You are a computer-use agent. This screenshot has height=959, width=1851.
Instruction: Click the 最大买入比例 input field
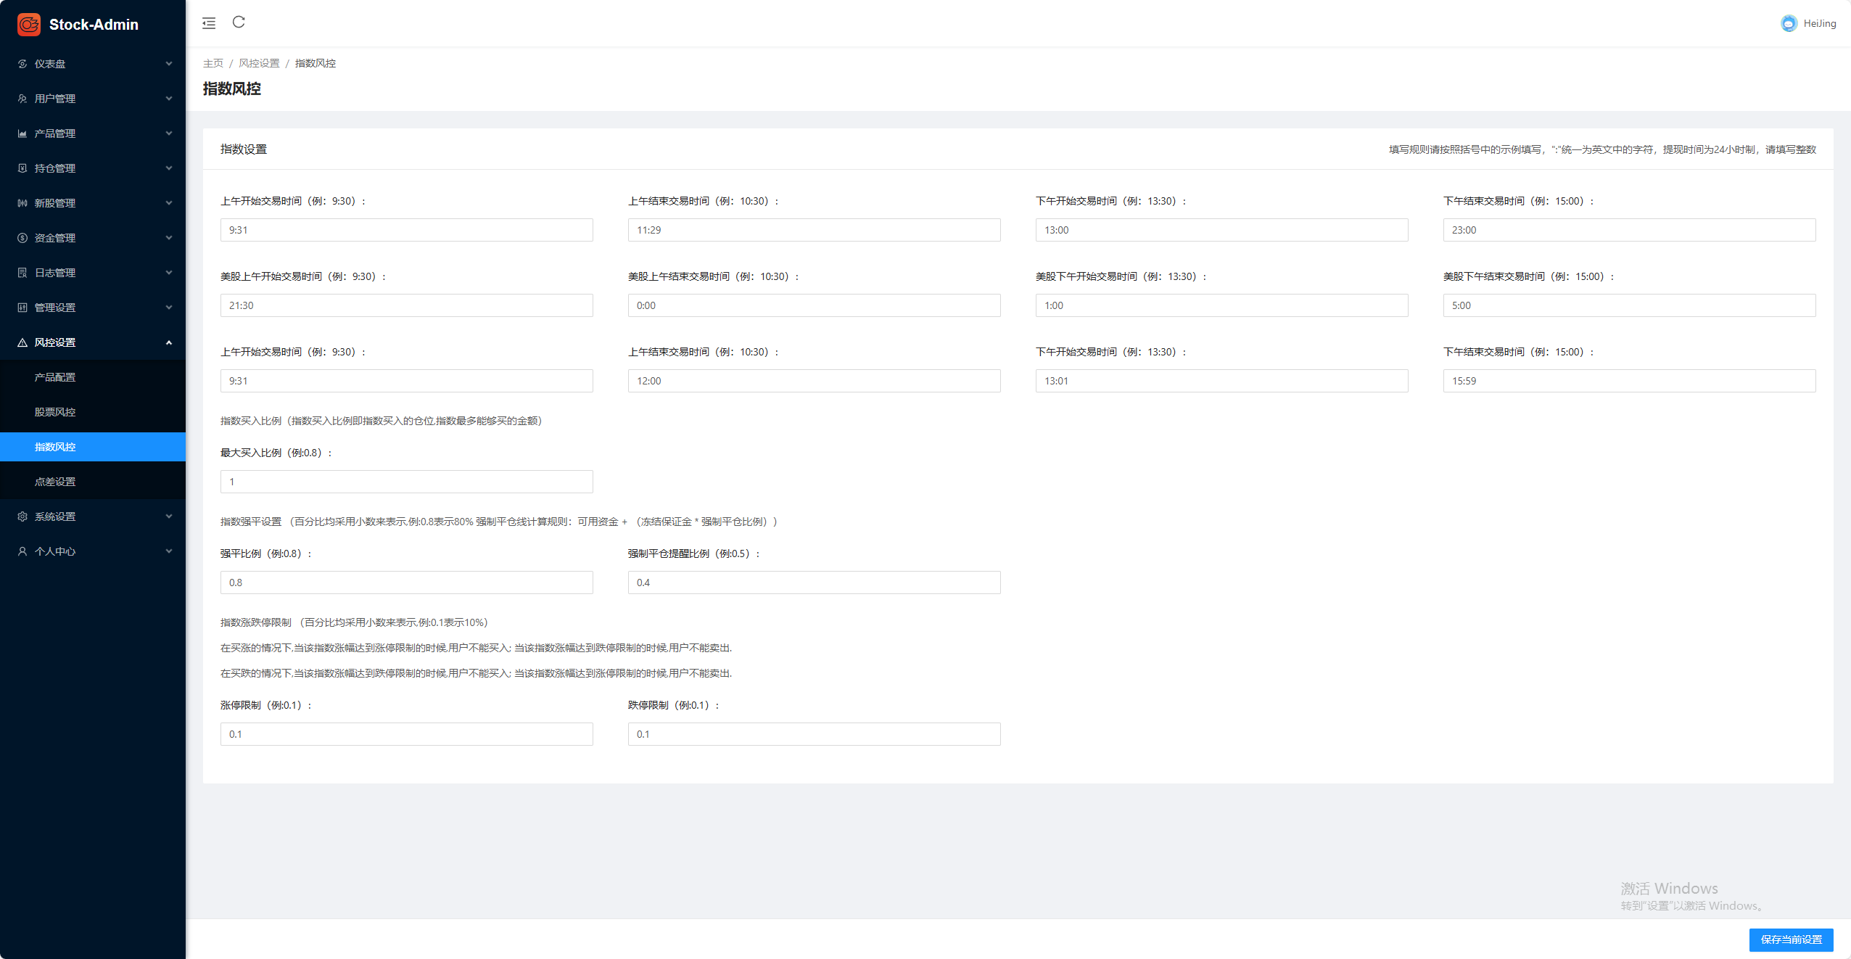tap(406, 482)
